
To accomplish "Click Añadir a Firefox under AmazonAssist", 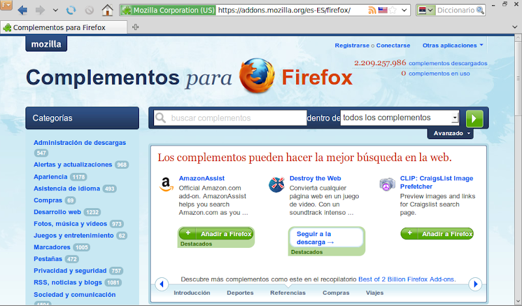I will tap(217, 234).
